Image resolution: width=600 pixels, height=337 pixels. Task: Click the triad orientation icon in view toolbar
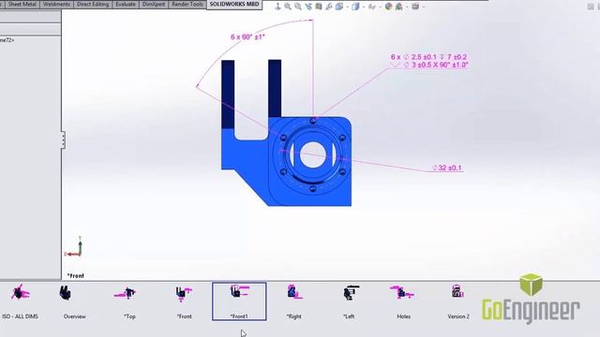(x=277, y=7)
